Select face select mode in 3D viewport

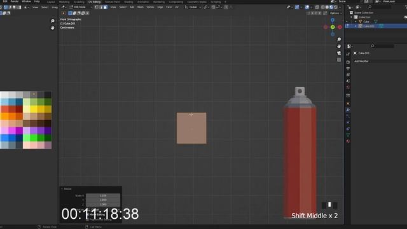[105, 7]
